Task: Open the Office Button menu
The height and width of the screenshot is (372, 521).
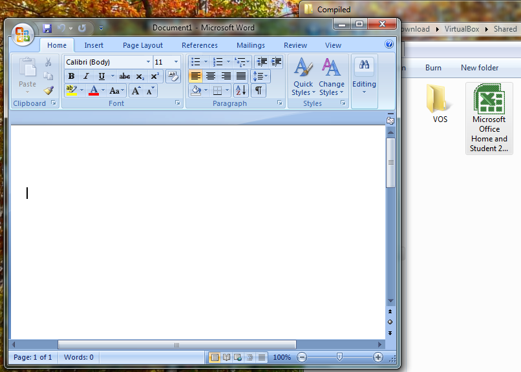Action: pyautogui.click(x=23, y=34)
